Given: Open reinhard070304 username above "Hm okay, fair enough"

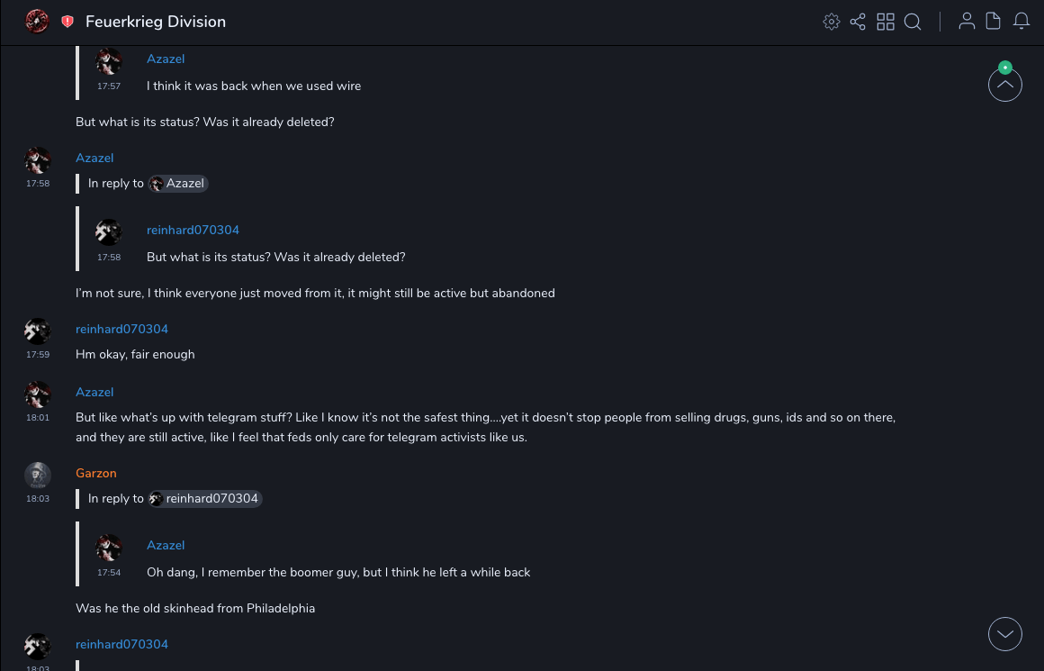Looking at the screenshot, I should [x=121, y=329].
